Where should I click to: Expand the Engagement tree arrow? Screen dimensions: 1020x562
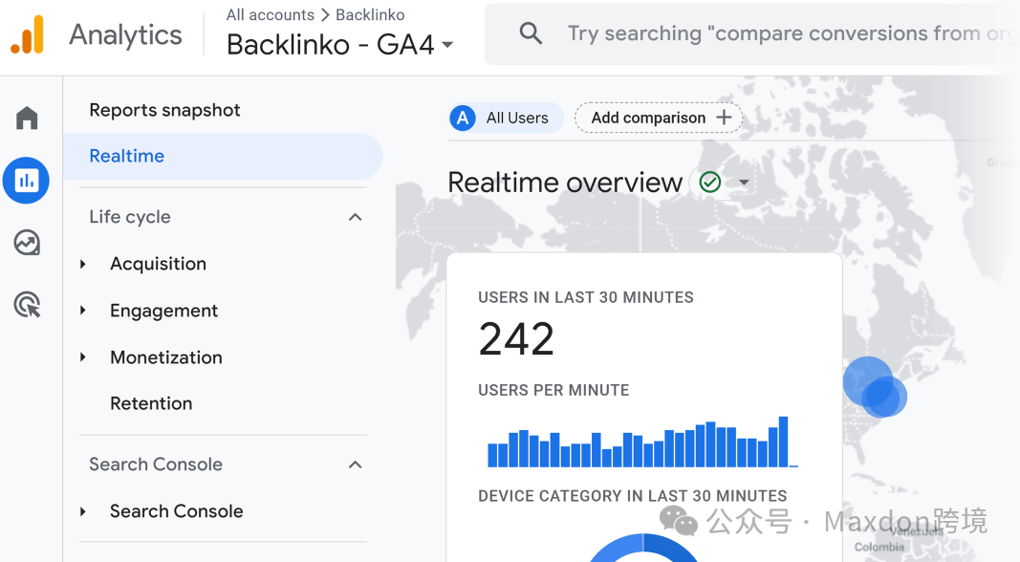point(82,311)
